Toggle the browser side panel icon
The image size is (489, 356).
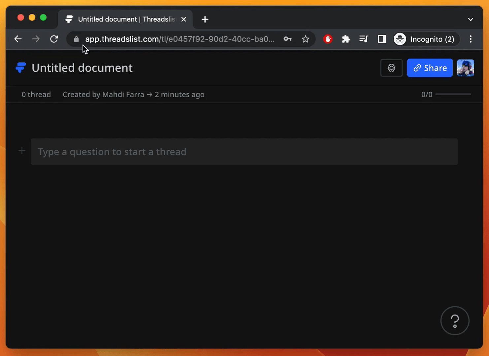click(382, 39)
